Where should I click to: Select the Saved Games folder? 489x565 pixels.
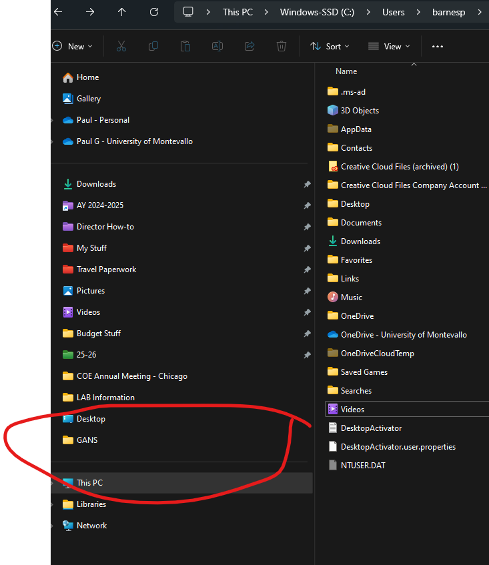coord(358,372)
